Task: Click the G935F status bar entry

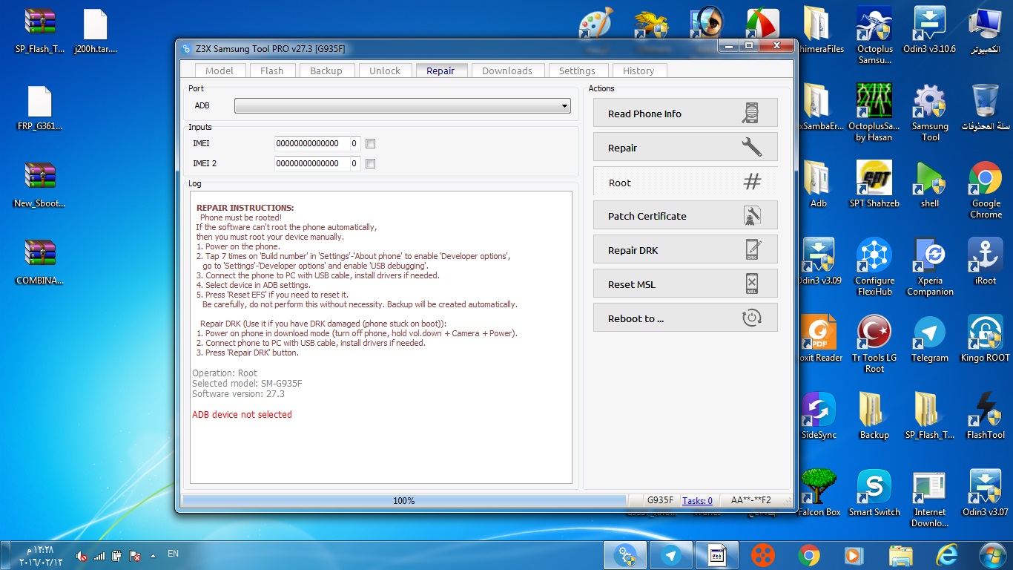Action: [660, 501]
